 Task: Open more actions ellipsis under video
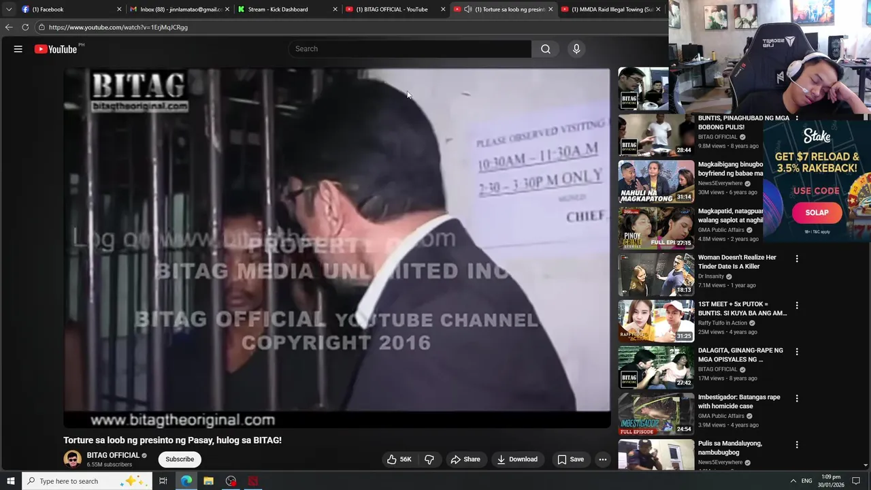click(x=603, y=459)
